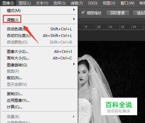Open the 滤镜(T) menu
The width and height of the screenshot is (145, 123).
[x=77, y=3]
